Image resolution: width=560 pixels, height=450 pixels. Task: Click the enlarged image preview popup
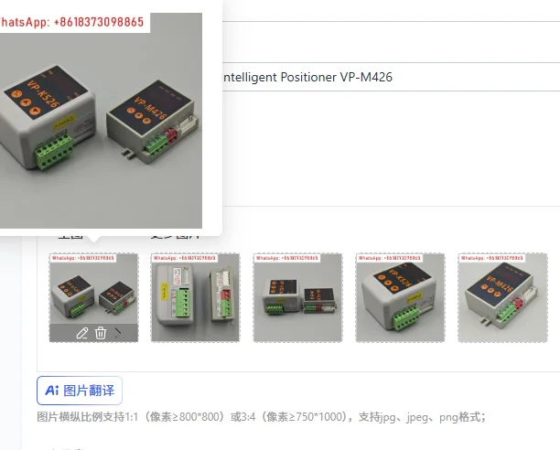click(x=101, y=121)
